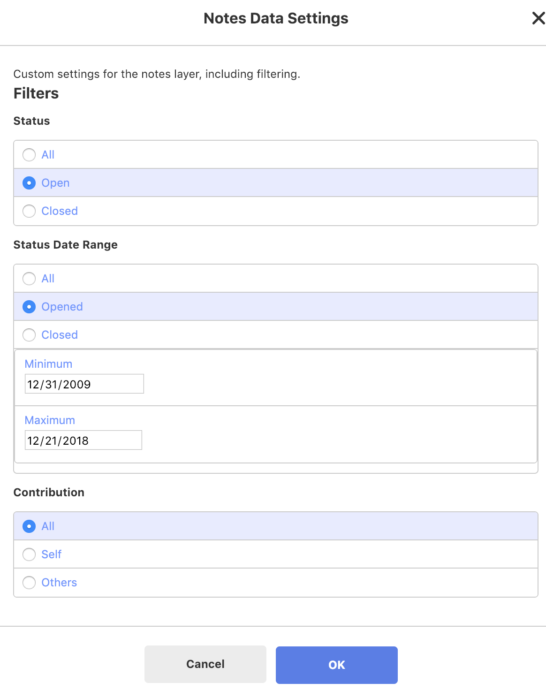Select the All status radio button
The image size is (546, 698).
pos(29,155)
